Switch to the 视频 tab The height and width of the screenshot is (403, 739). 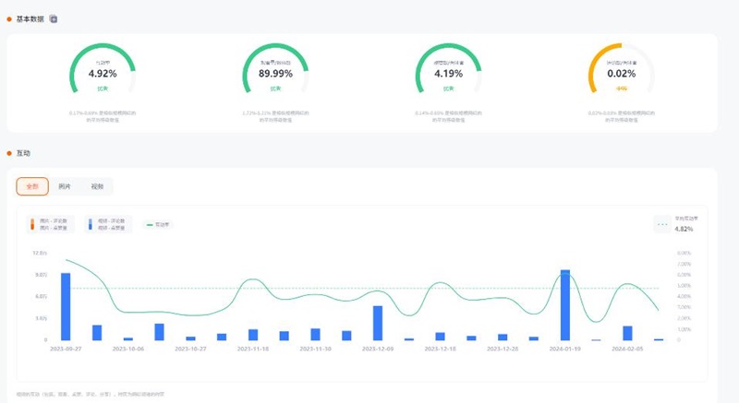pyautogui.click(x=97, y=186)
